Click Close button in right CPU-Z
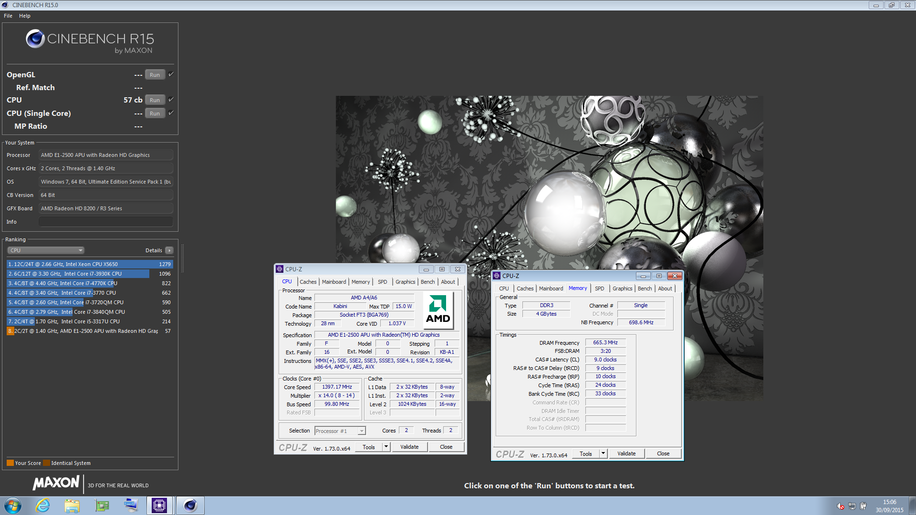916x515 pixels. (663, 454)
